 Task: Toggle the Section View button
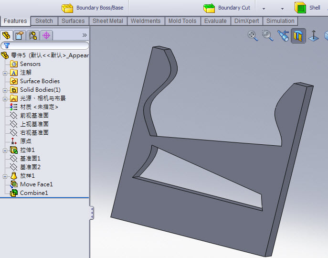(298, 36)
